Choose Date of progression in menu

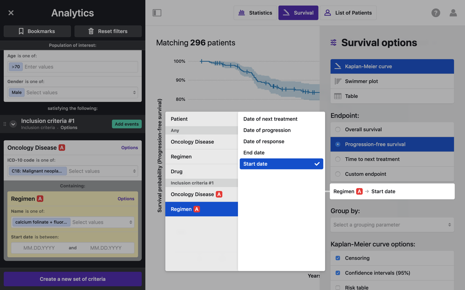pos(267,130)
